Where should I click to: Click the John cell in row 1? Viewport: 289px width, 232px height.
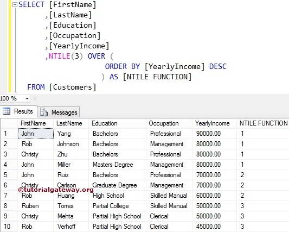click(36, 134)
